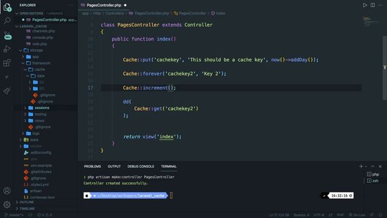Open notifications bell in status bar
The image size is (387, 218).
(380, 215)
